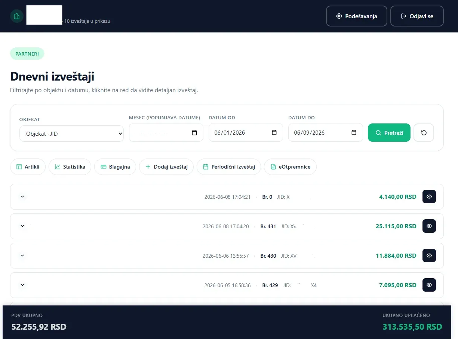The image size is (458, 339).
Task: Open the Statistika section
Action: pyautogui.click(x=70, y=167)
